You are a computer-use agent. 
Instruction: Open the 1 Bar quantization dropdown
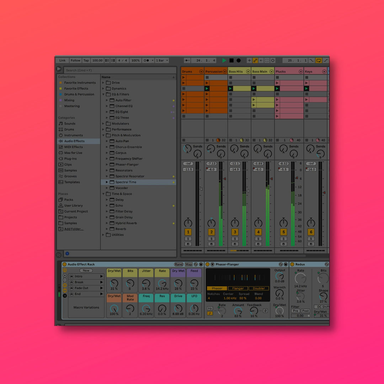click(161, 60)
